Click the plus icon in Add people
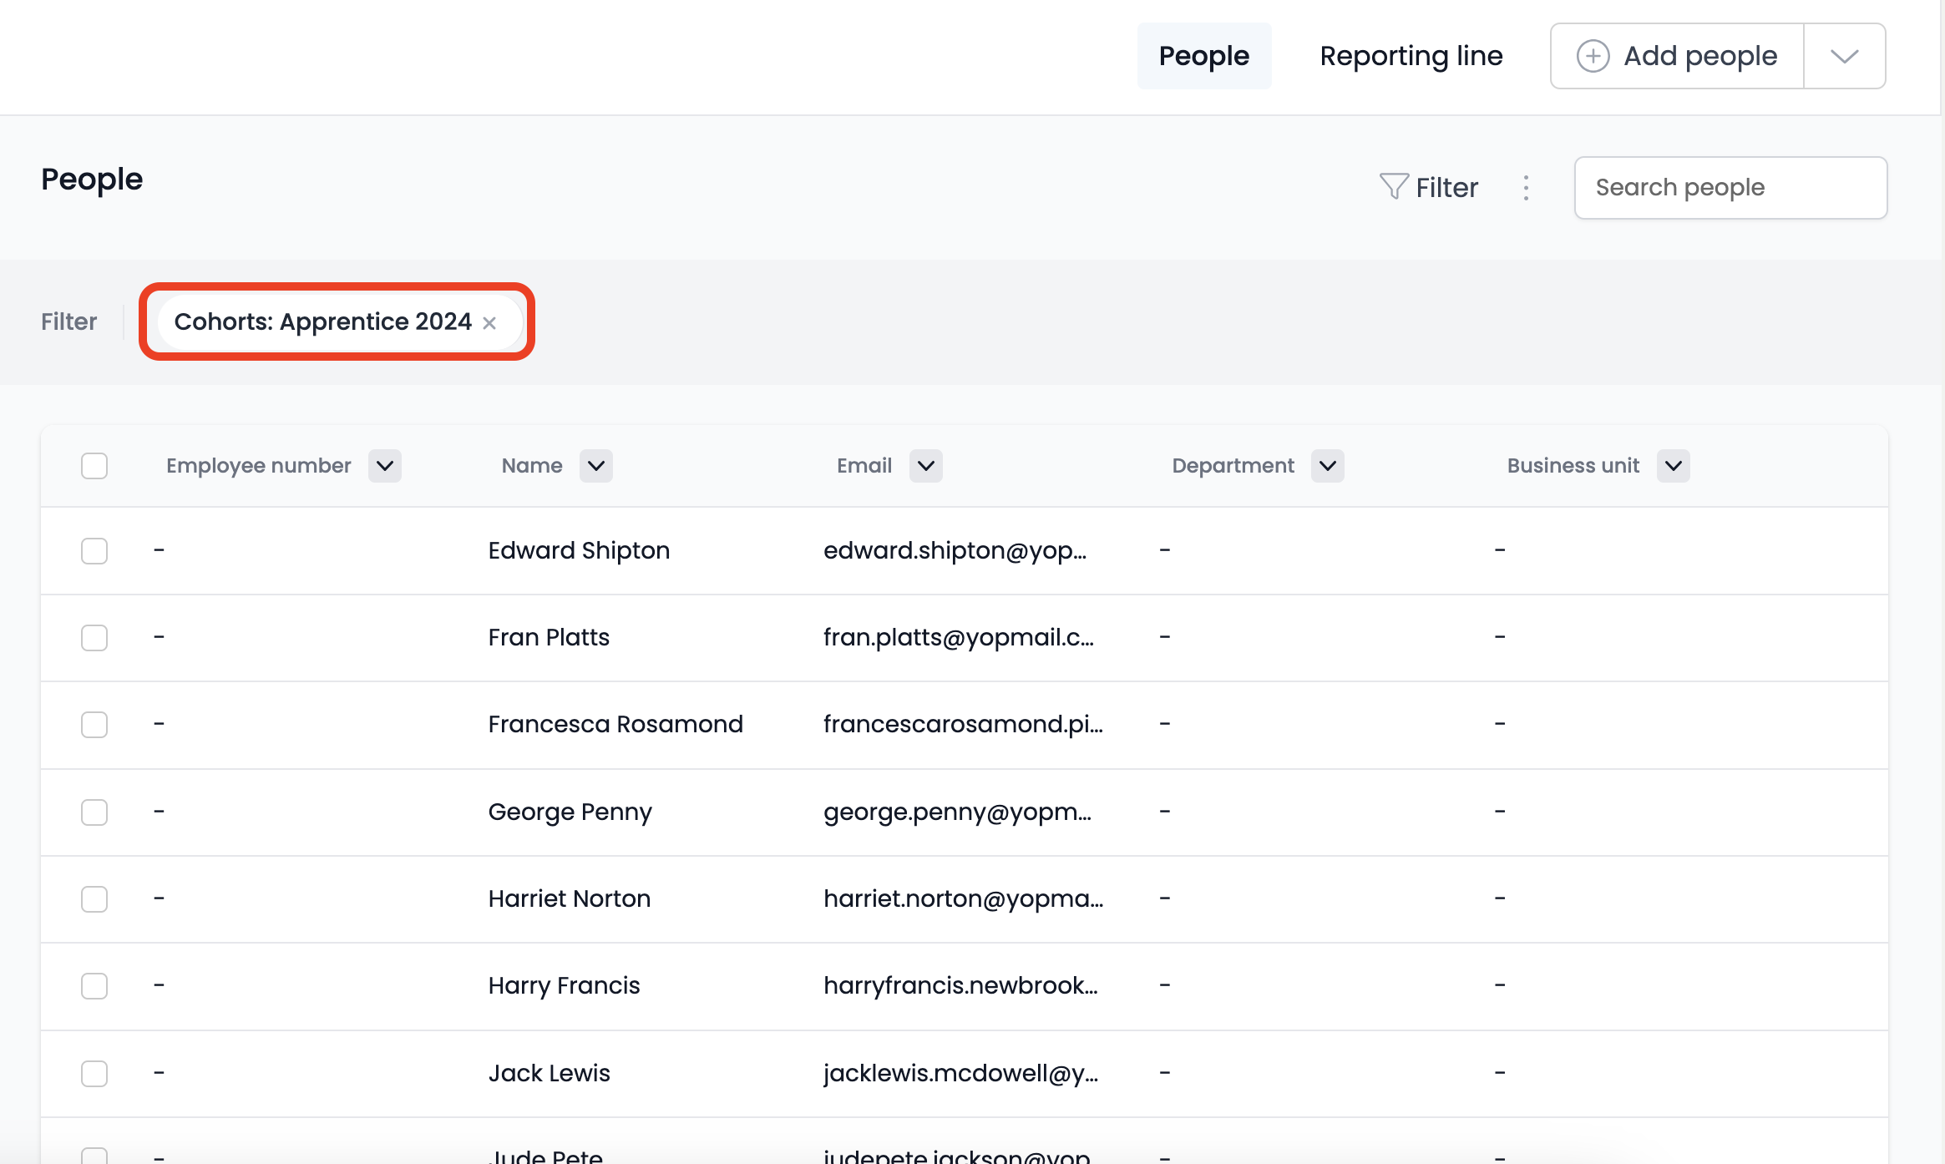The height and width of the screenshot is (1164, 1945). (x=1593, y=56)
